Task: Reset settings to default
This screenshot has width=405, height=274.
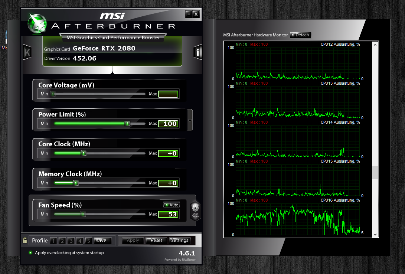Action: pyautogui.click(x=156, y=241)
